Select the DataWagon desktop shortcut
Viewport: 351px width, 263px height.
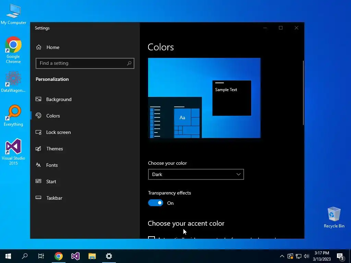(x=13, y=82)
